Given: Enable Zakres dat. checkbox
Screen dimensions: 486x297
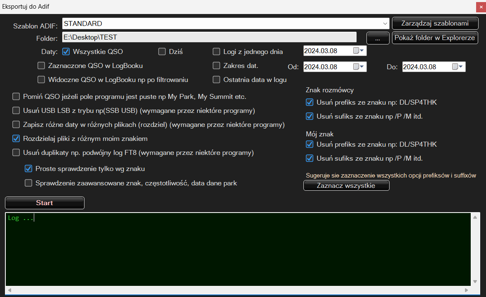Looking at the screenshot, I should 216,65.
